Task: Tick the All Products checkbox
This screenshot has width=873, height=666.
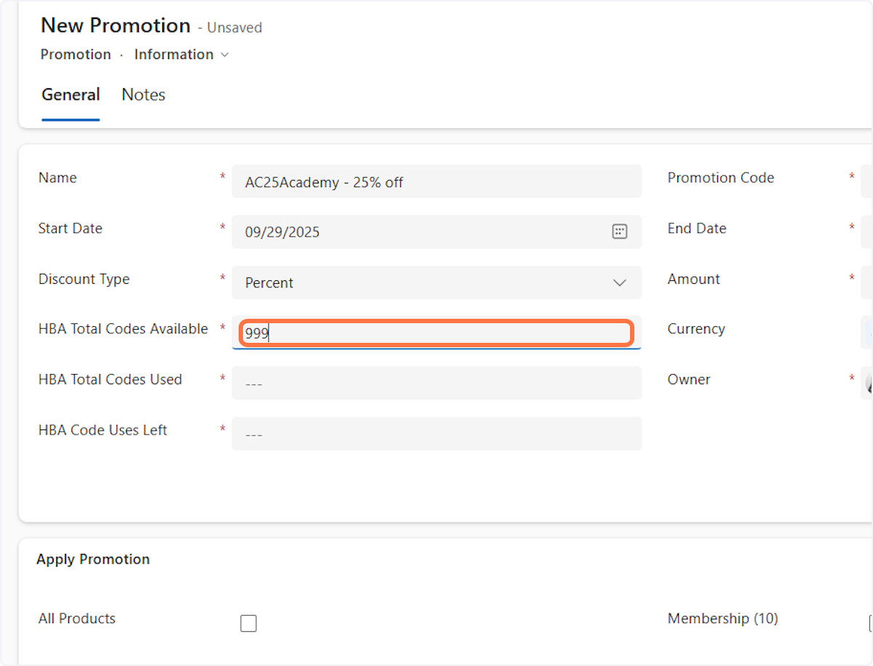Action: tap(249, 623)
